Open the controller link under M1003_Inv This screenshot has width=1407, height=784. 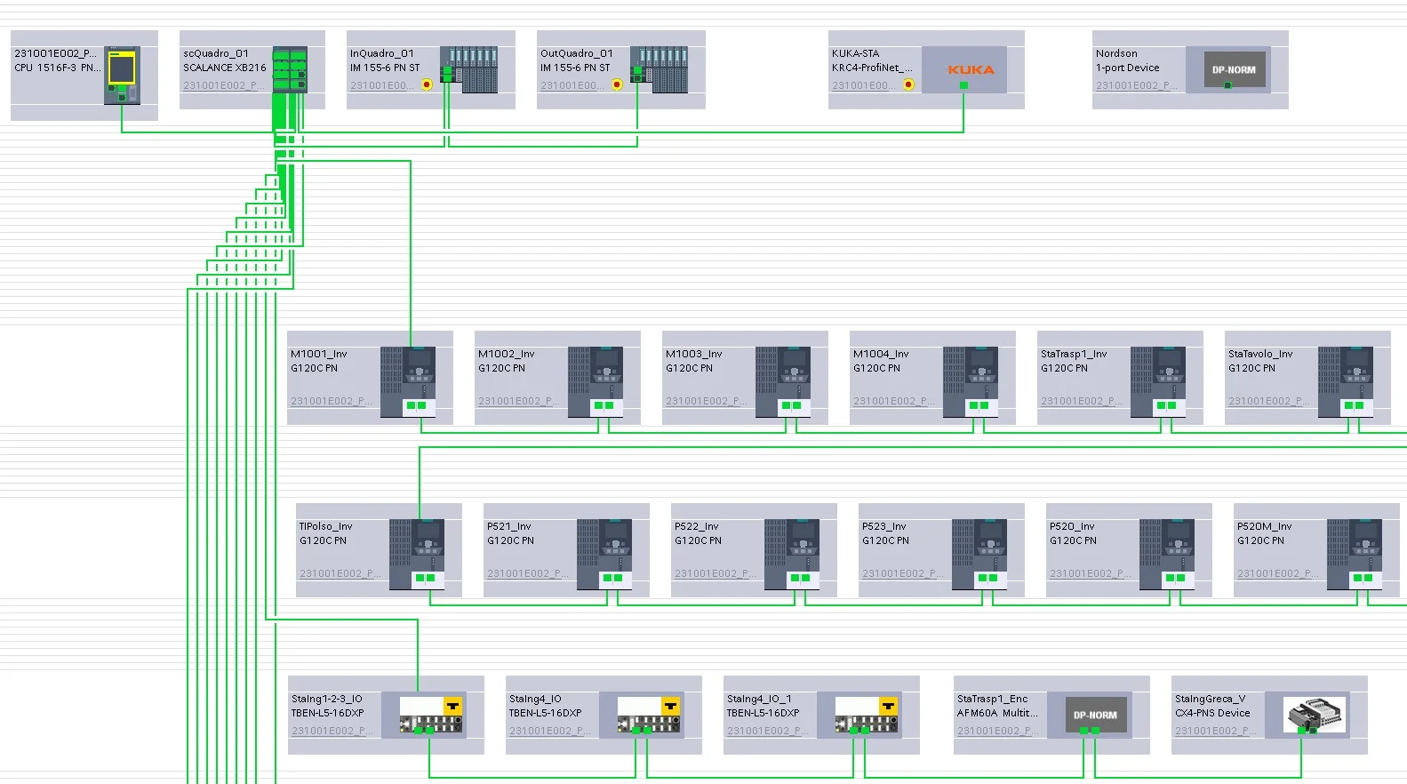(x=705, y=401)
